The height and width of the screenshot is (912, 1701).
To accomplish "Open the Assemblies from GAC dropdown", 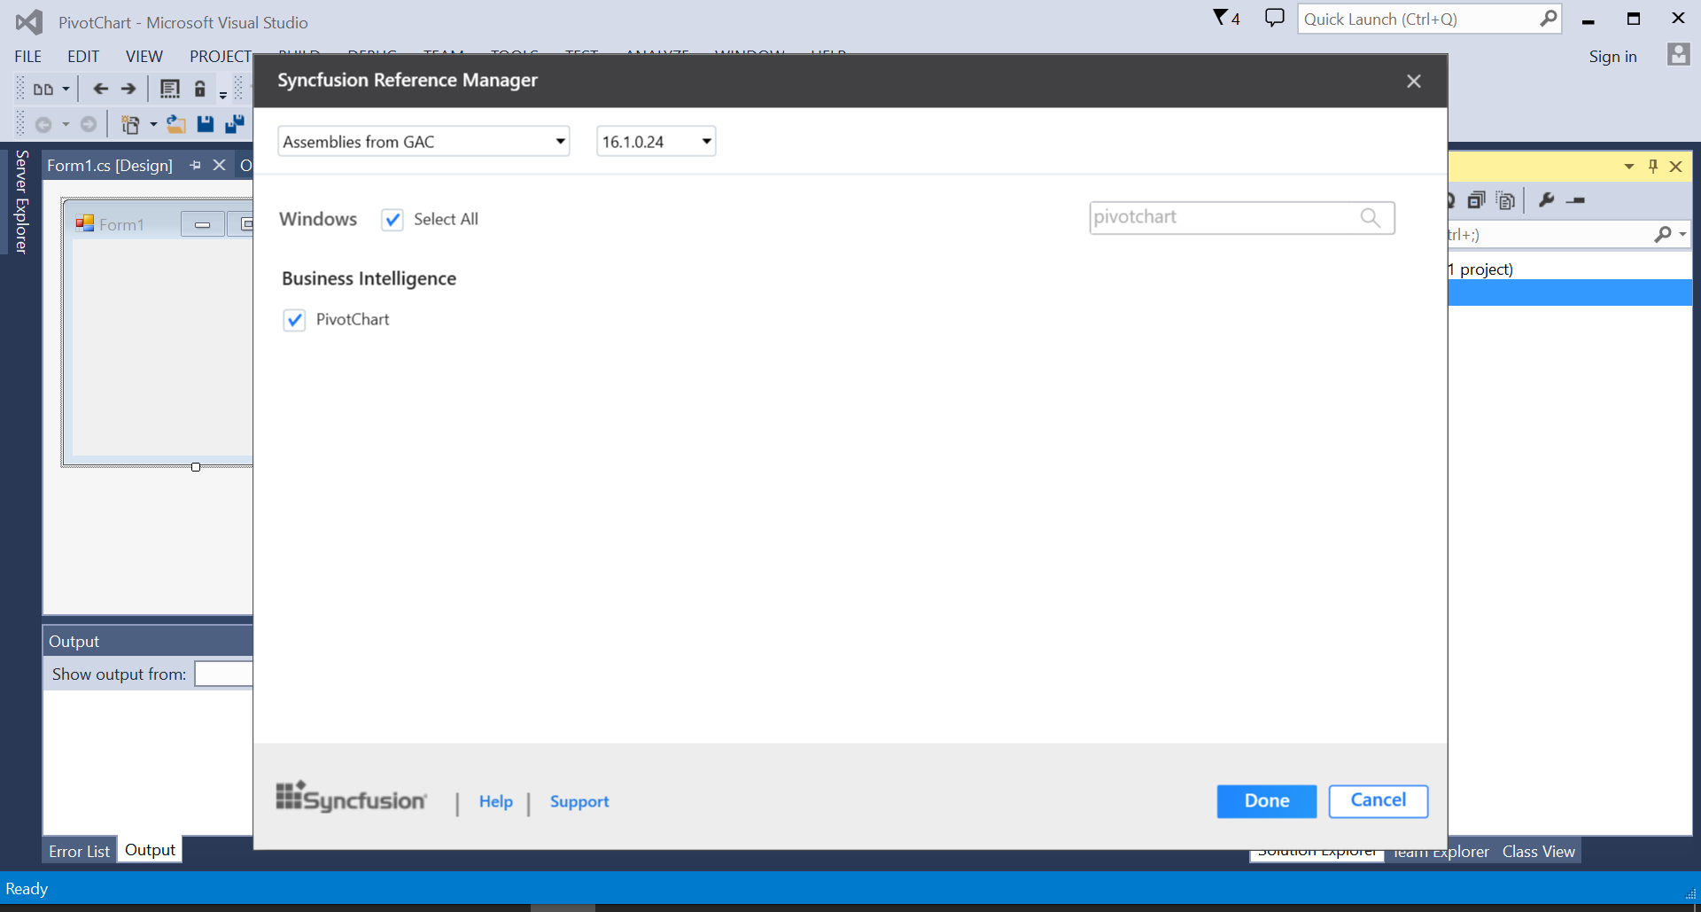I will coord(423,142).
